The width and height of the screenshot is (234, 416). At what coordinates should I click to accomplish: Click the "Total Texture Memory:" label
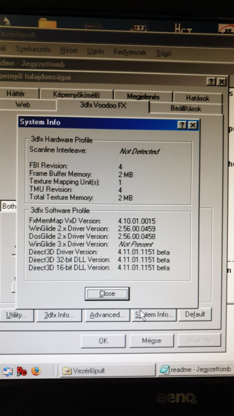(x=61, y=198)
